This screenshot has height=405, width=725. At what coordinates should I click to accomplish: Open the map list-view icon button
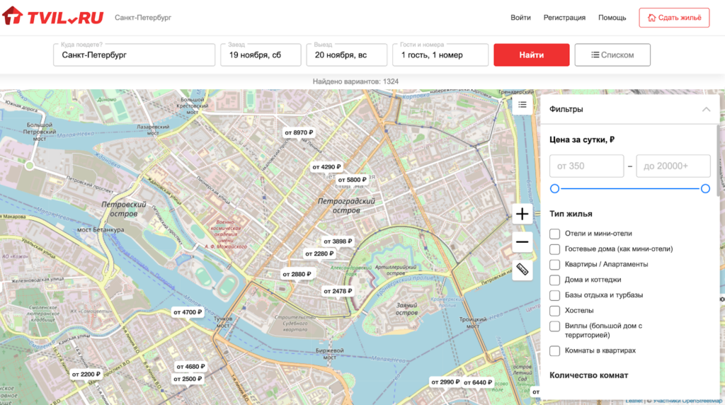(x=522, y=105)
